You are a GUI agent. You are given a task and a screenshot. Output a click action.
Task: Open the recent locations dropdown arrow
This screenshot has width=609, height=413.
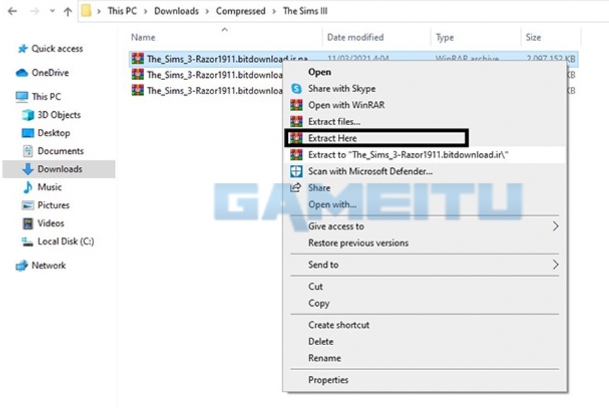pyautogui.click(x=52, y=11)
